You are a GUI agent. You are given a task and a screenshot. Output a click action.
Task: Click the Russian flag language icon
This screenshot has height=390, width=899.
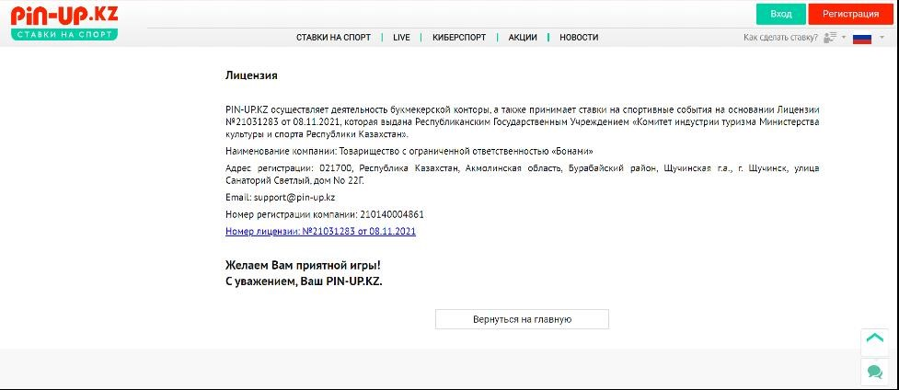point(861,38)
